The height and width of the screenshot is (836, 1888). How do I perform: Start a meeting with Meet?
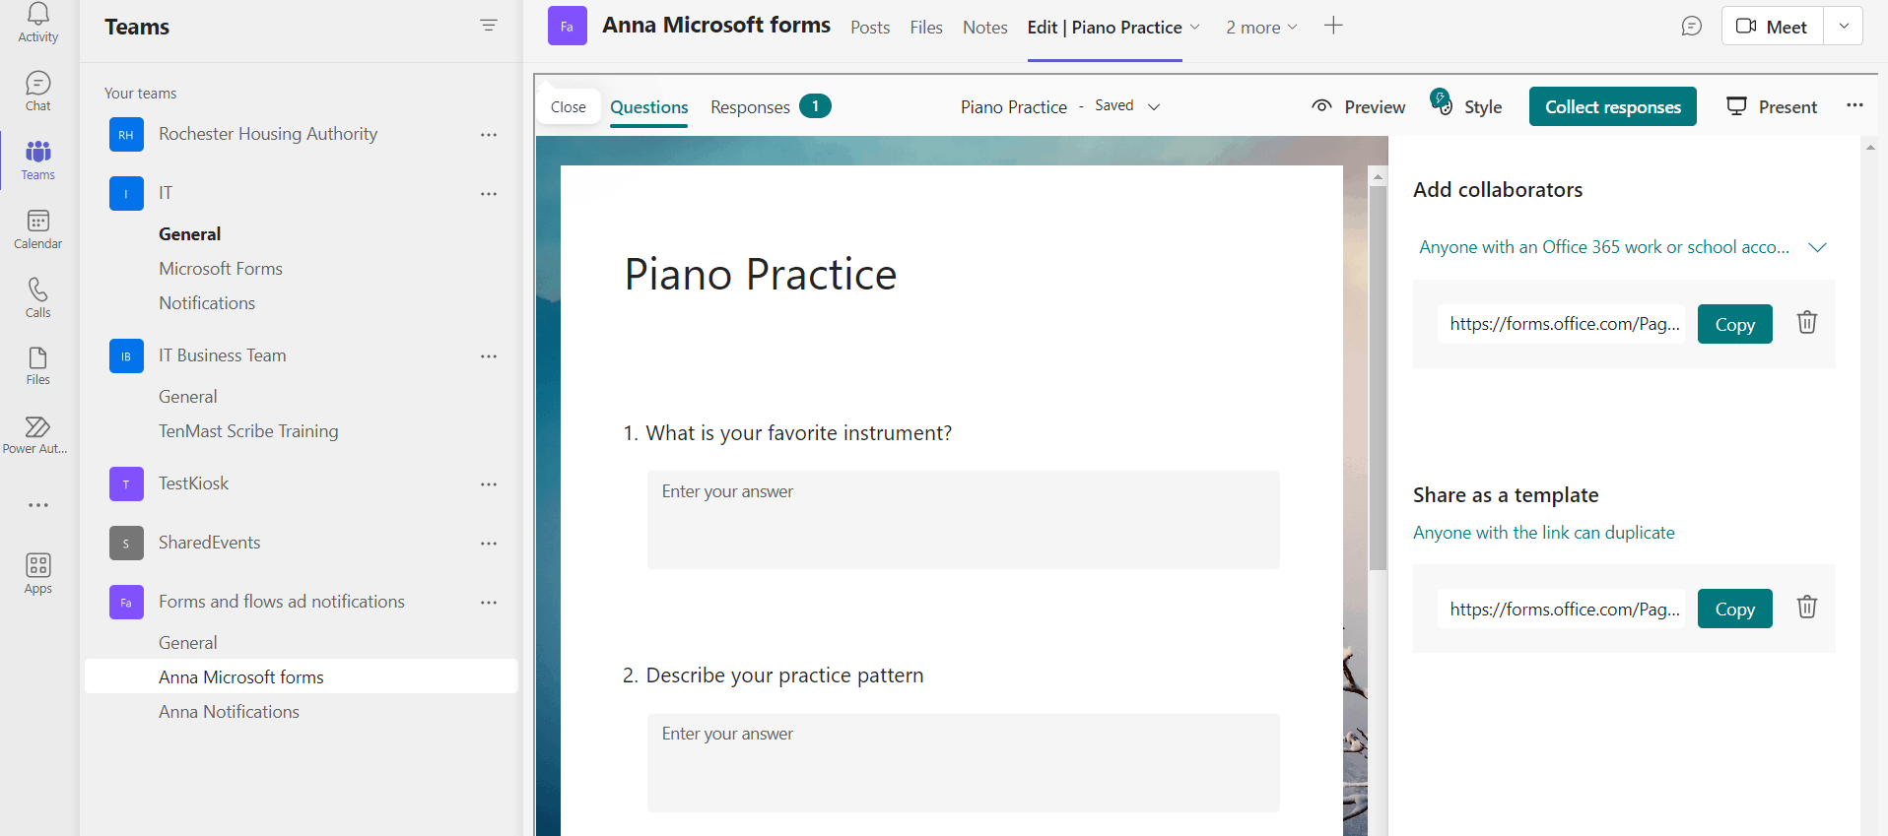click(x=1773, y=27)
